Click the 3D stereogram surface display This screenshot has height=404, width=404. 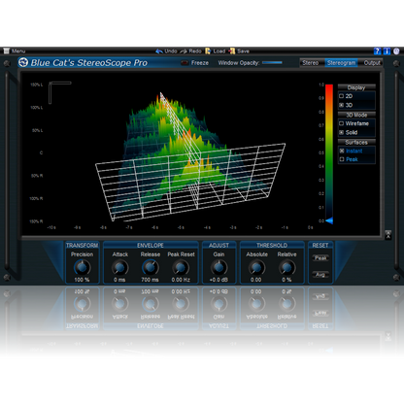(x=190, y=156)
